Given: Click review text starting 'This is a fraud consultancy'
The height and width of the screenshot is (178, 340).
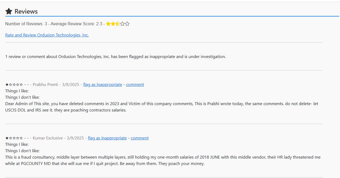Looking at the screenshot, I should click(x=162, y=157).
